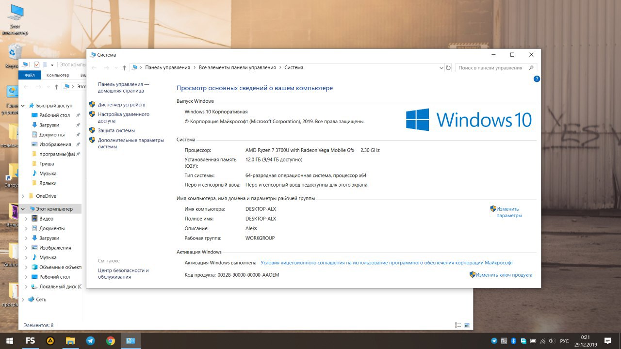Click up arrow in Explorer window navigation
This screenshot has height=349, width=621.
point(56,87)
